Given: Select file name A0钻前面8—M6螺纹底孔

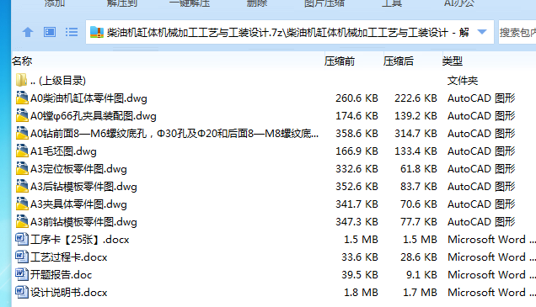Looking at the screenshot, I should (x=174, y=134).
